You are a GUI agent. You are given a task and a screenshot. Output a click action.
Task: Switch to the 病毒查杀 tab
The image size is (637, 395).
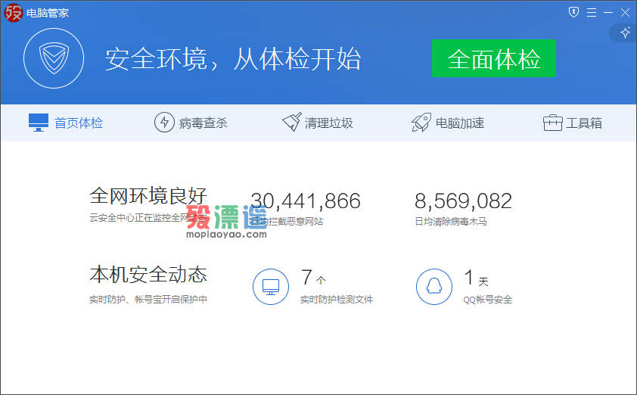(191, 123)
